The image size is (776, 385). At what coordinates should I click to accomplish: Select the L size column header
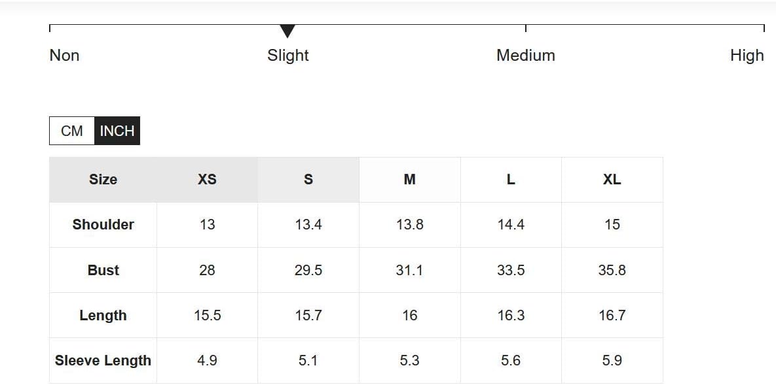tap(511, 179)
